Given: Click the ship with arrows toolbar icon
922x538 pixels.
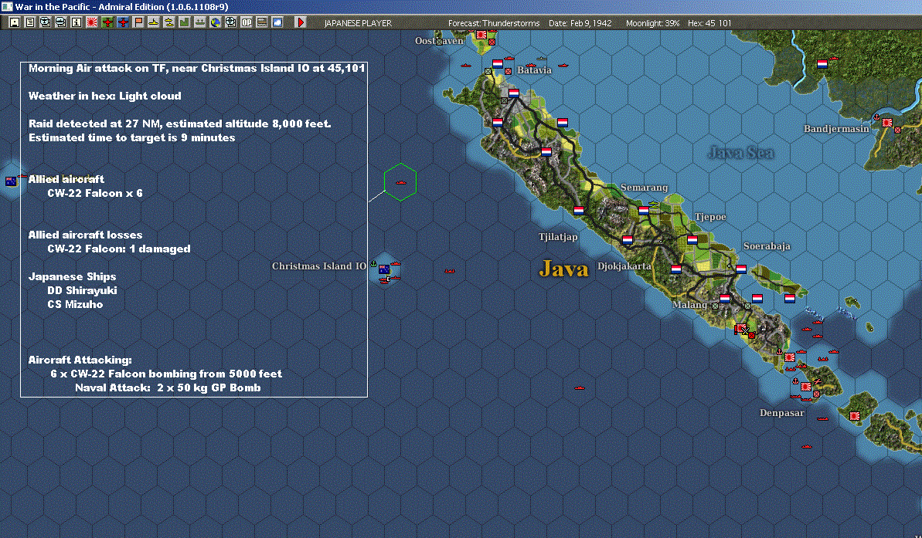Looking at the screenshot, I should pos(200,22).
